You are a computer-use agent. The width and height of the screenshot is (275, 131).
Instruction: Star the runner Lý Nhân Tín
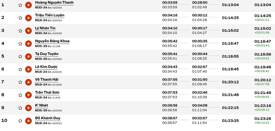point(20,31)
